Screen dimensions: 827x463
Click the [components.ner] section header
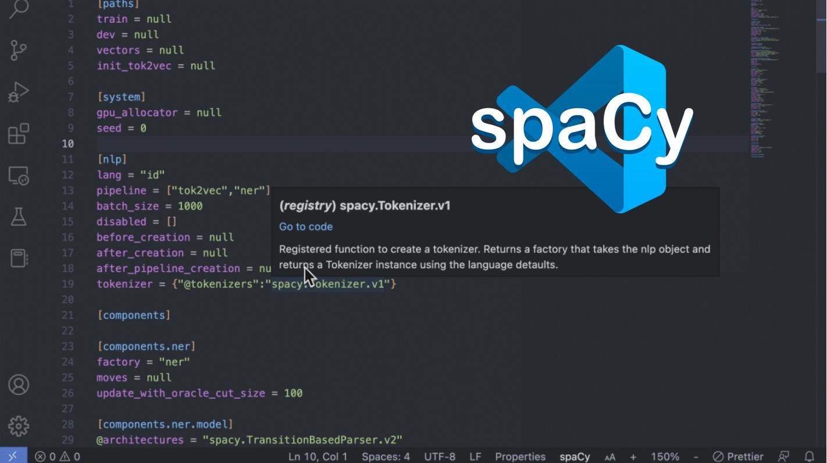click(x=147, y=347)
